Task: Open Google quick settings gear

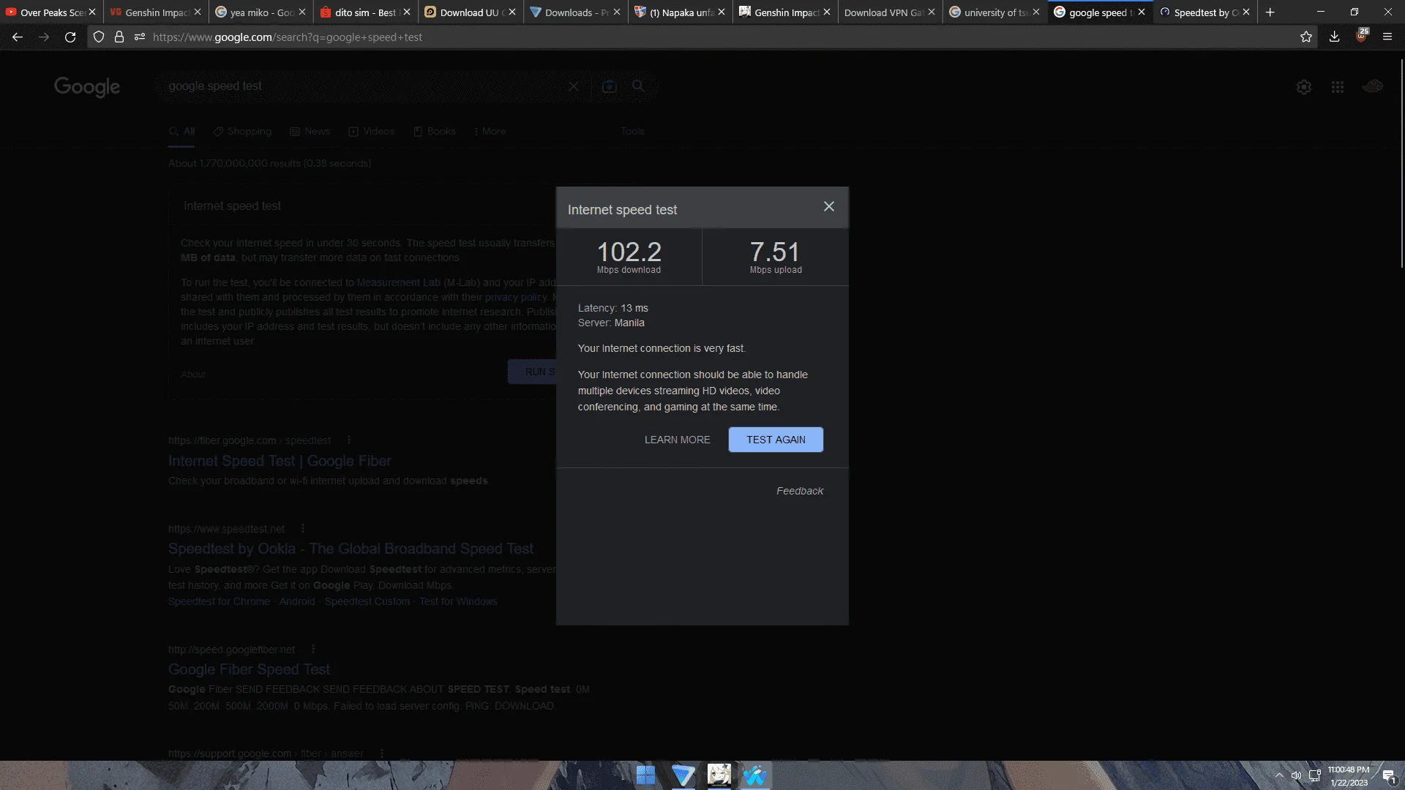Action: 1304,87
